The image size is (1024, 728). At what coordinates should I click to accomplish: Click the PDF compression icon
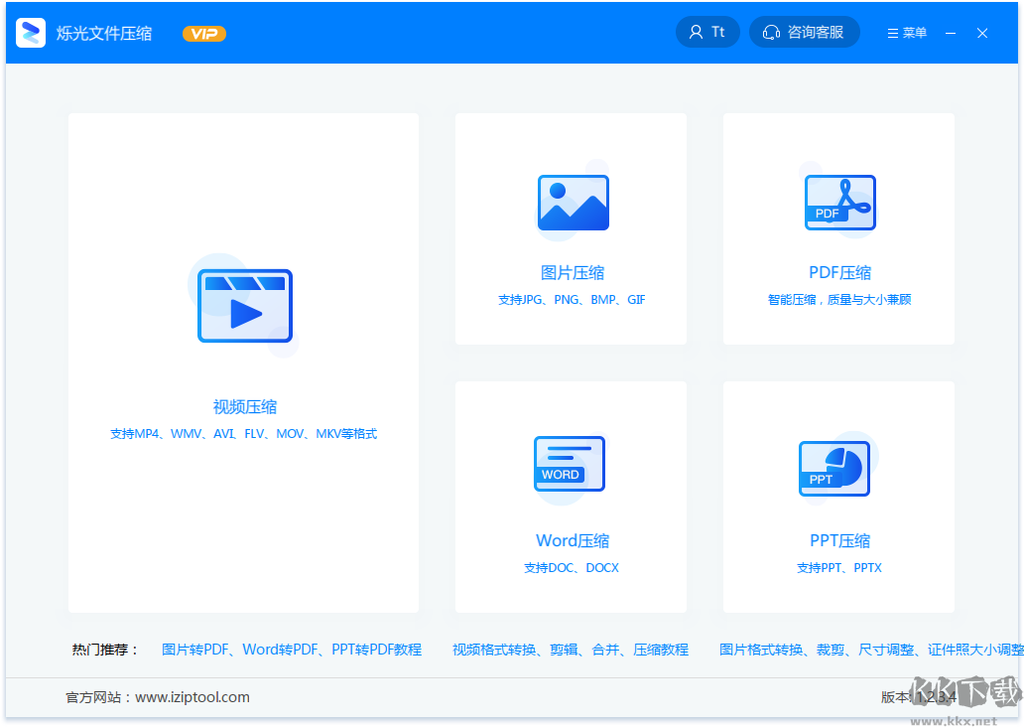839,203
